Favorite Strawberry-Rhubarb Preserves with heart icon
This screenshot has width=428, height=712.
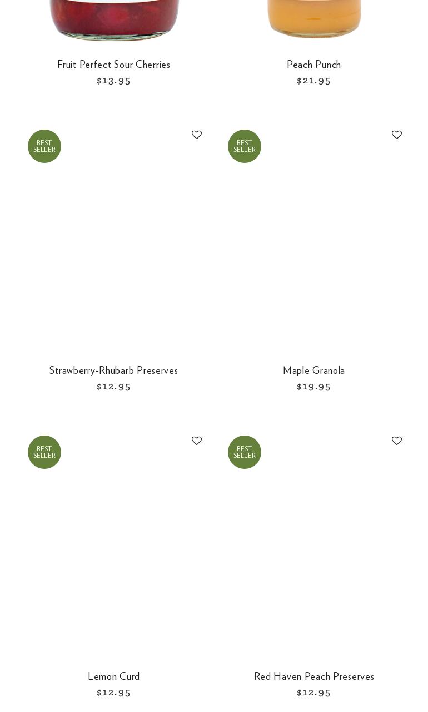197,135
